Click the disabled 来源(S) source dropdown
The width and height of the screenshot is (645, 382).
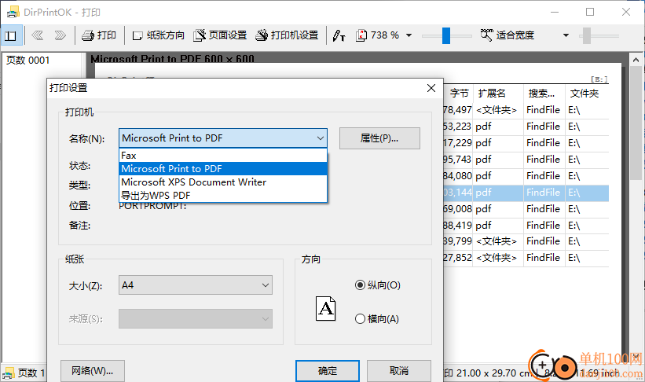(196, 319)
